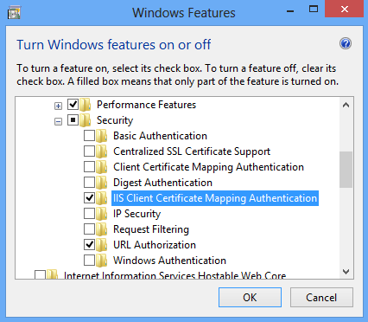The image size is (368, 322).
Task: Click the URL Authorization folder icon
Action: click(x=102, y=245)
